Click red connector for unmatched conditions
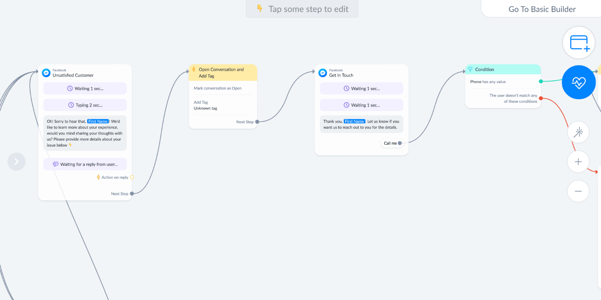 (541, 98)
